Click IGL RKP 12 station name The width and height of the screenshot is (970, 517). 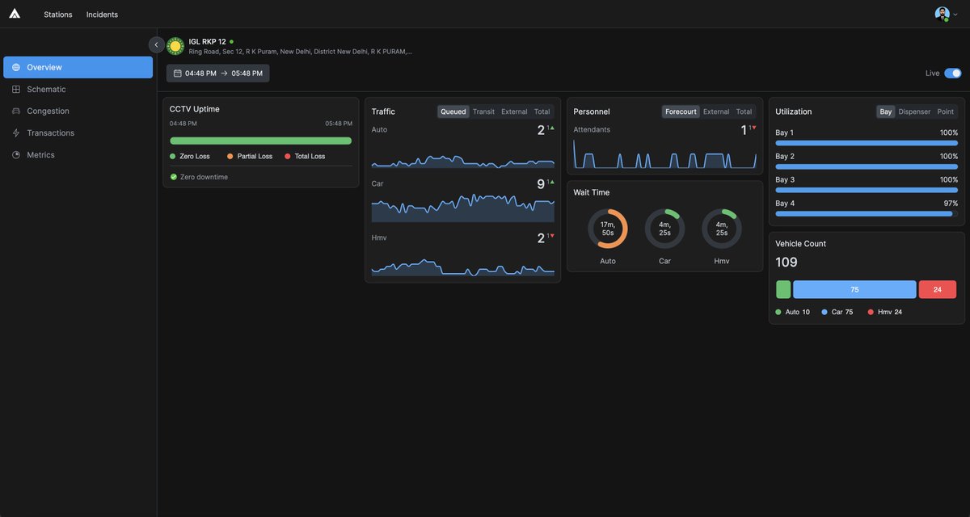208,41
